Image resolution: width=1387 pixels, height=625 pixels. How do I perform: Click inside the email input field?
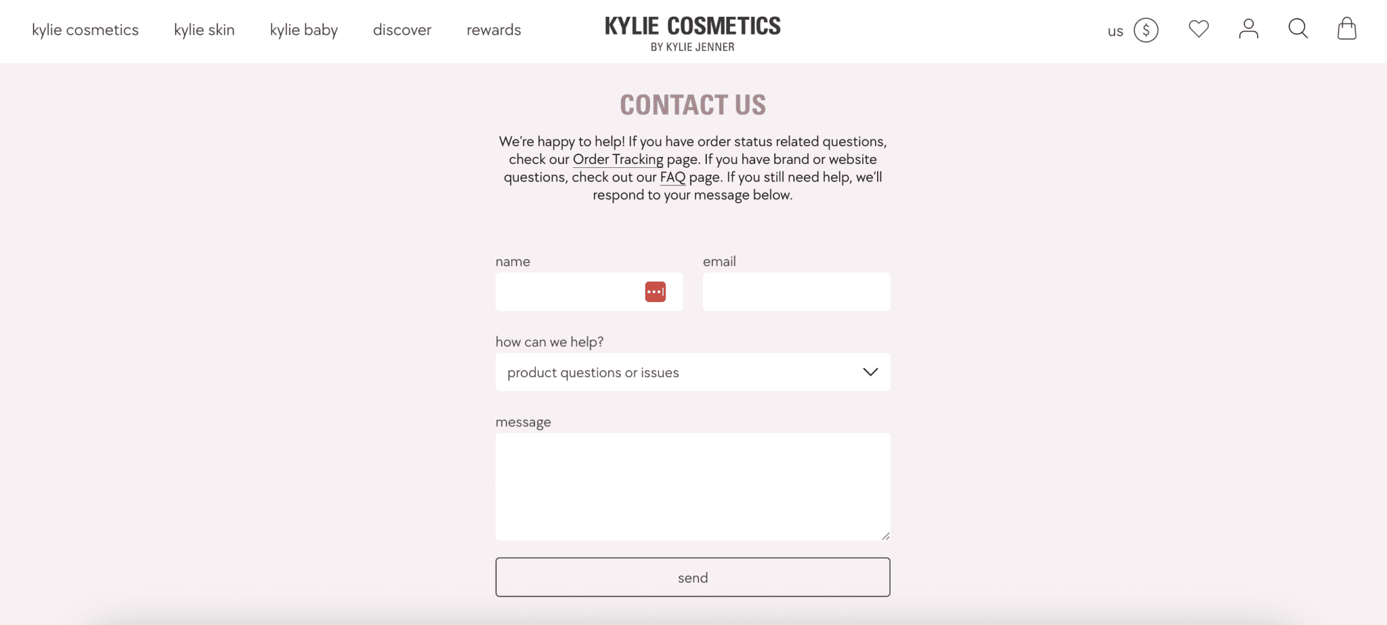[x=796, y=292]
